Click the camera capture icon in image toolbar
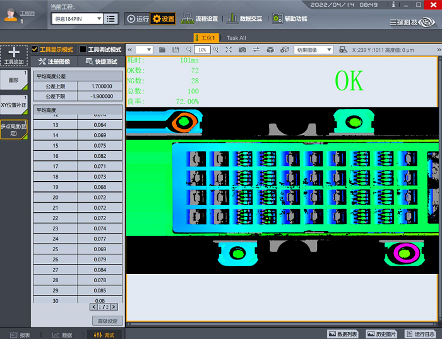This screenshot has width=442, height=339. (242, 49)
